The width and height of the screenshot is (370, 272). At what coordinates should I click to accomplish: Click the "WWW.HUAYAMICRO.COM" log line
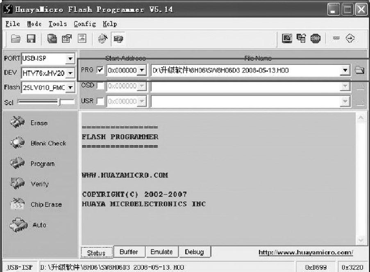[125, 175]
